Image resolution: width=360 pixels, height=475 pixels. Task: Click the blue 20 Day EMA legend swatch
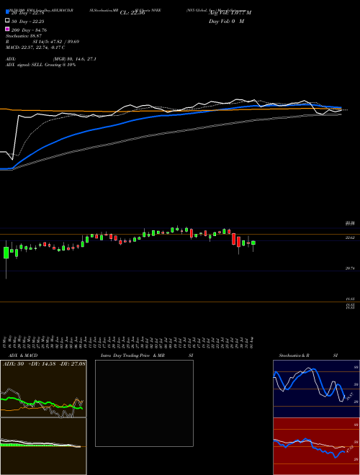click(7, 12)
